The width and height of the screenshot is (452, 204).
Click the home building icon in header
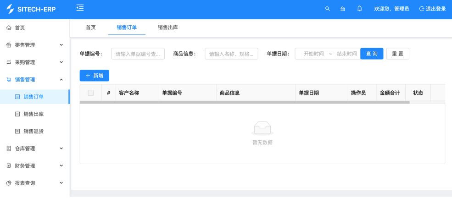click(342, 9)
